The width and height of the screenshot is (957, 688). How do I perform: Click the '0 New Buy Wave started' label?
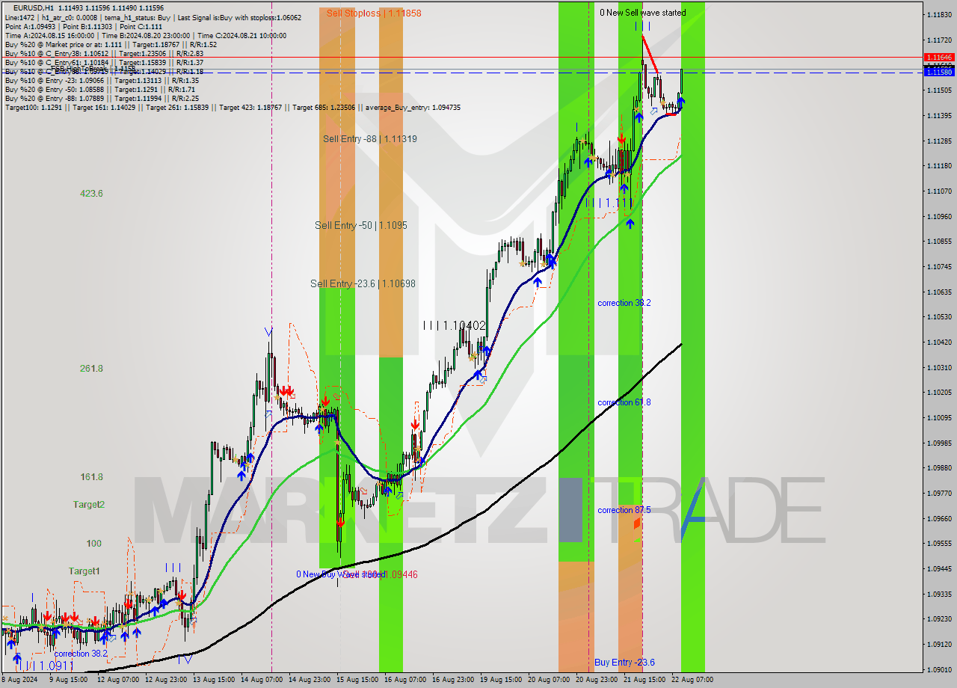341,574
